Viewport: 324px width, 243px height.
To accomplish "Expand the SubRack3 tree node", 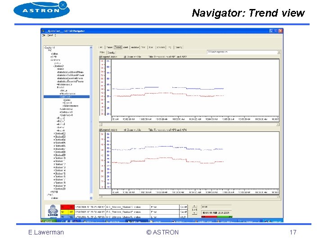I will [60, 112].
